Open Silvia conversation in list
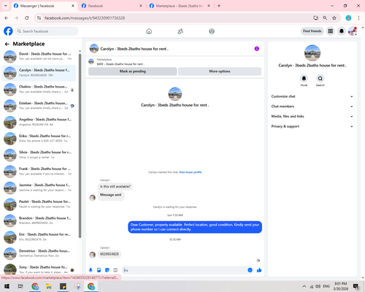 (39, 155)
